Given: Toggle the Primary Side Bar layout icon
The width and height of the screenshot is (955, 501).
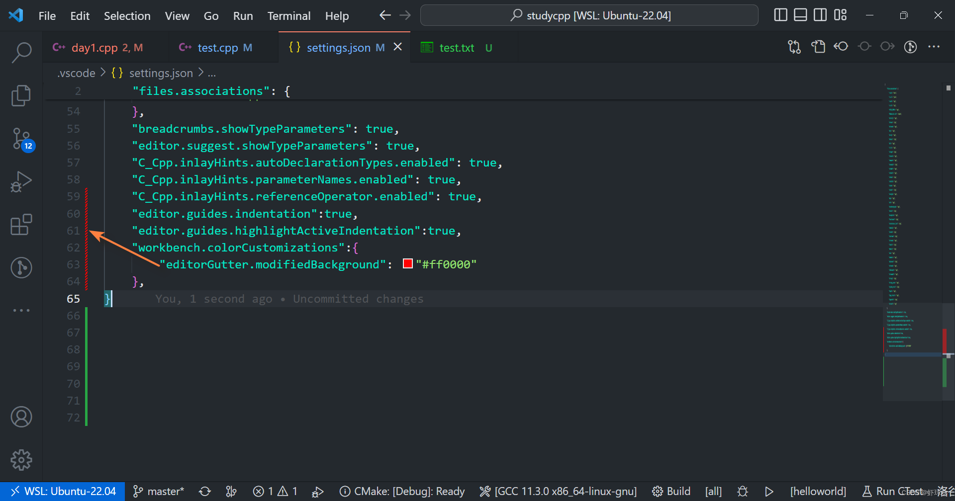Looking at the screenshot, I should tap(781, 15).
